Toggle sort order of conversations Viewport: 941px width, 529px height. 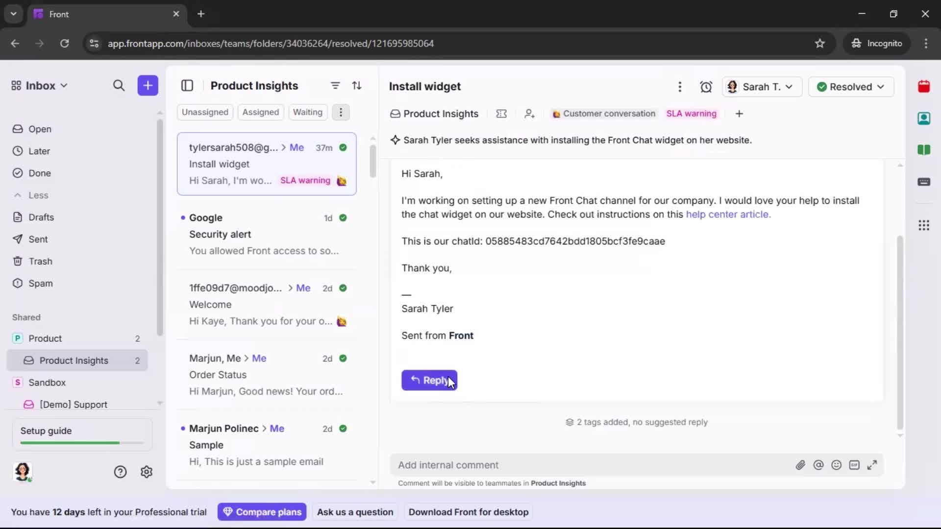(x=357, y=85)
